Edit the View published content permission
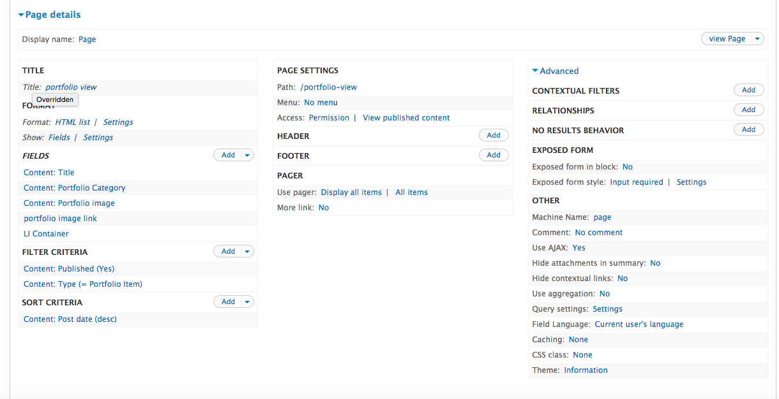This screenshot has height=399, width=779. (x=406, y=118)
